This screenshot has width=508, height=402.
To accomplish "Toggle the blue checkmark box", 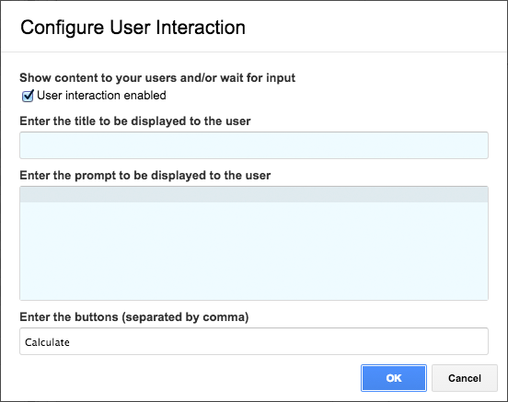I will (28, 96).
